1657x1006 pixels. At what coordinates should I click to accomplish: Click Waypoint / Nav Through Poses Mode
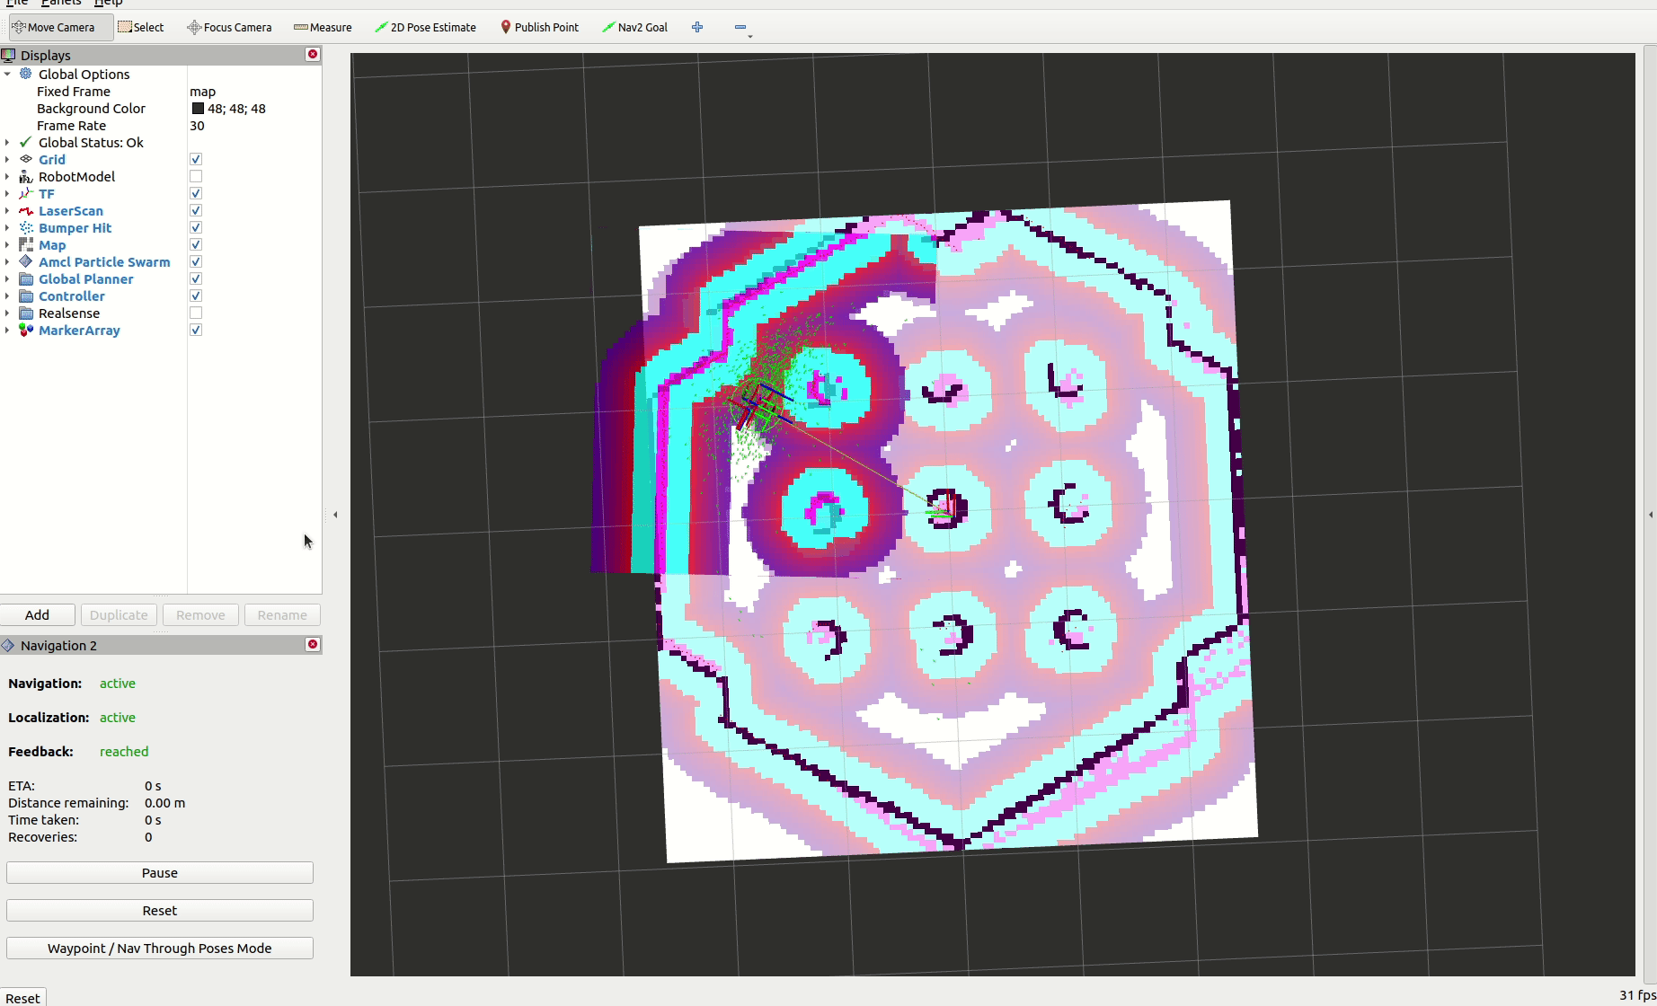click(160, 948)
